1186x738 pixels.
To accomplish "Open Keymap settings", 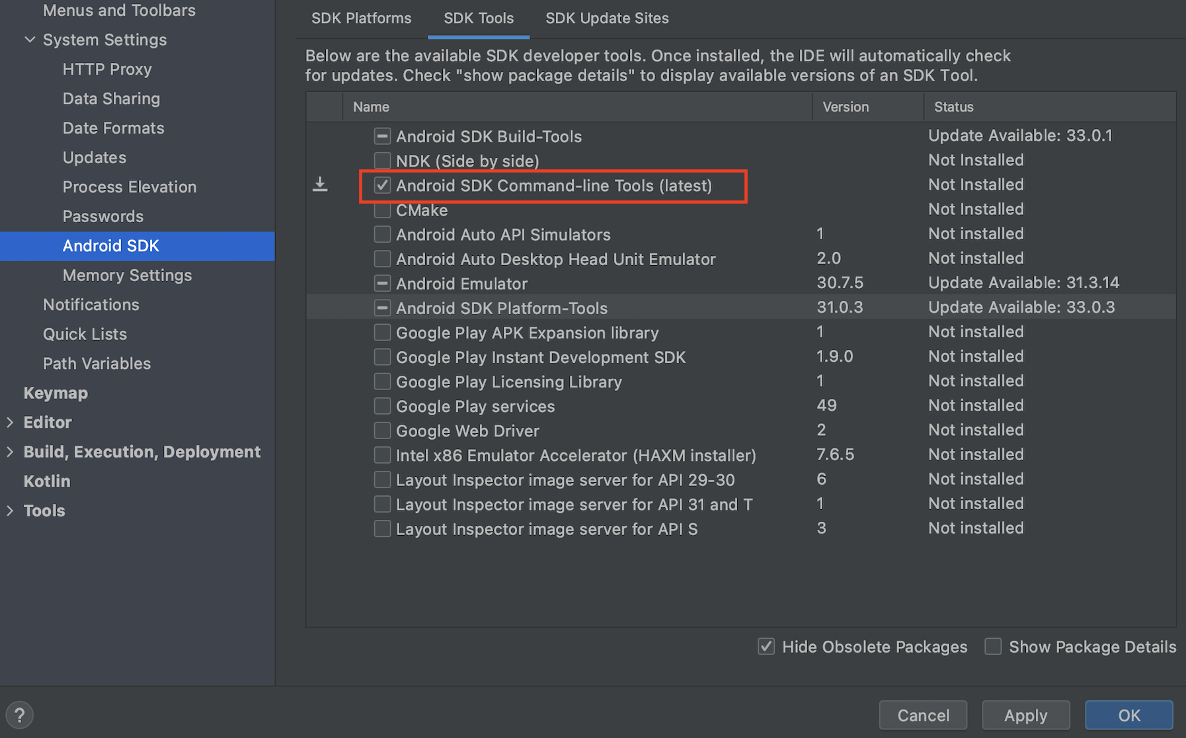I will click(x=56, y=393).
